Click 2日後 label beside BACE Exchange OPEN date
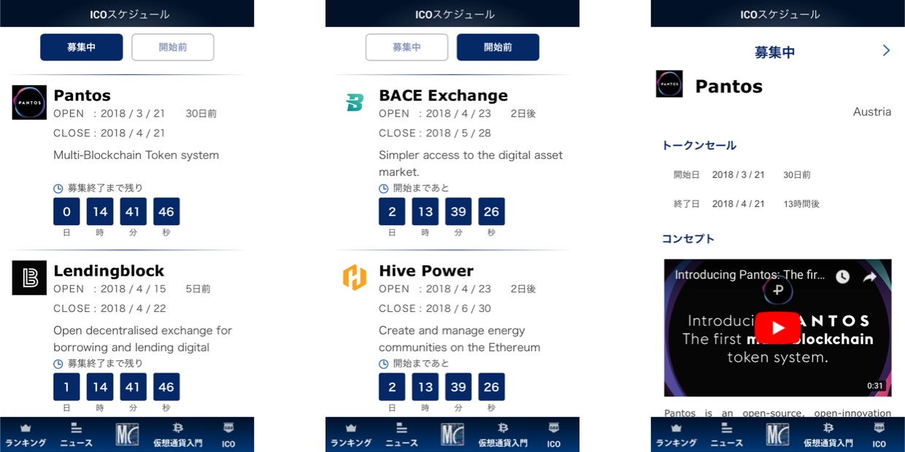Viewport: 905px width, 452px height. [523, 114]
